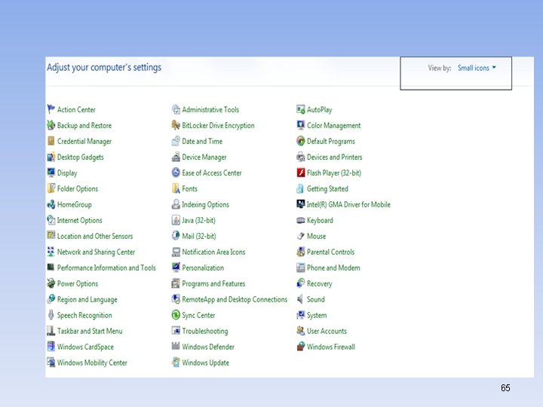543x407 pixels.
Task: Click the Speech Recognition microphone icon
Action: coord(51,315)
